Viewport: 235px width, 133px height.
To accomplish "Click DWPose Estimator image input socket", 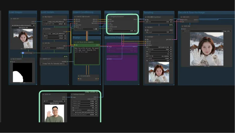I will coord(71,97).
